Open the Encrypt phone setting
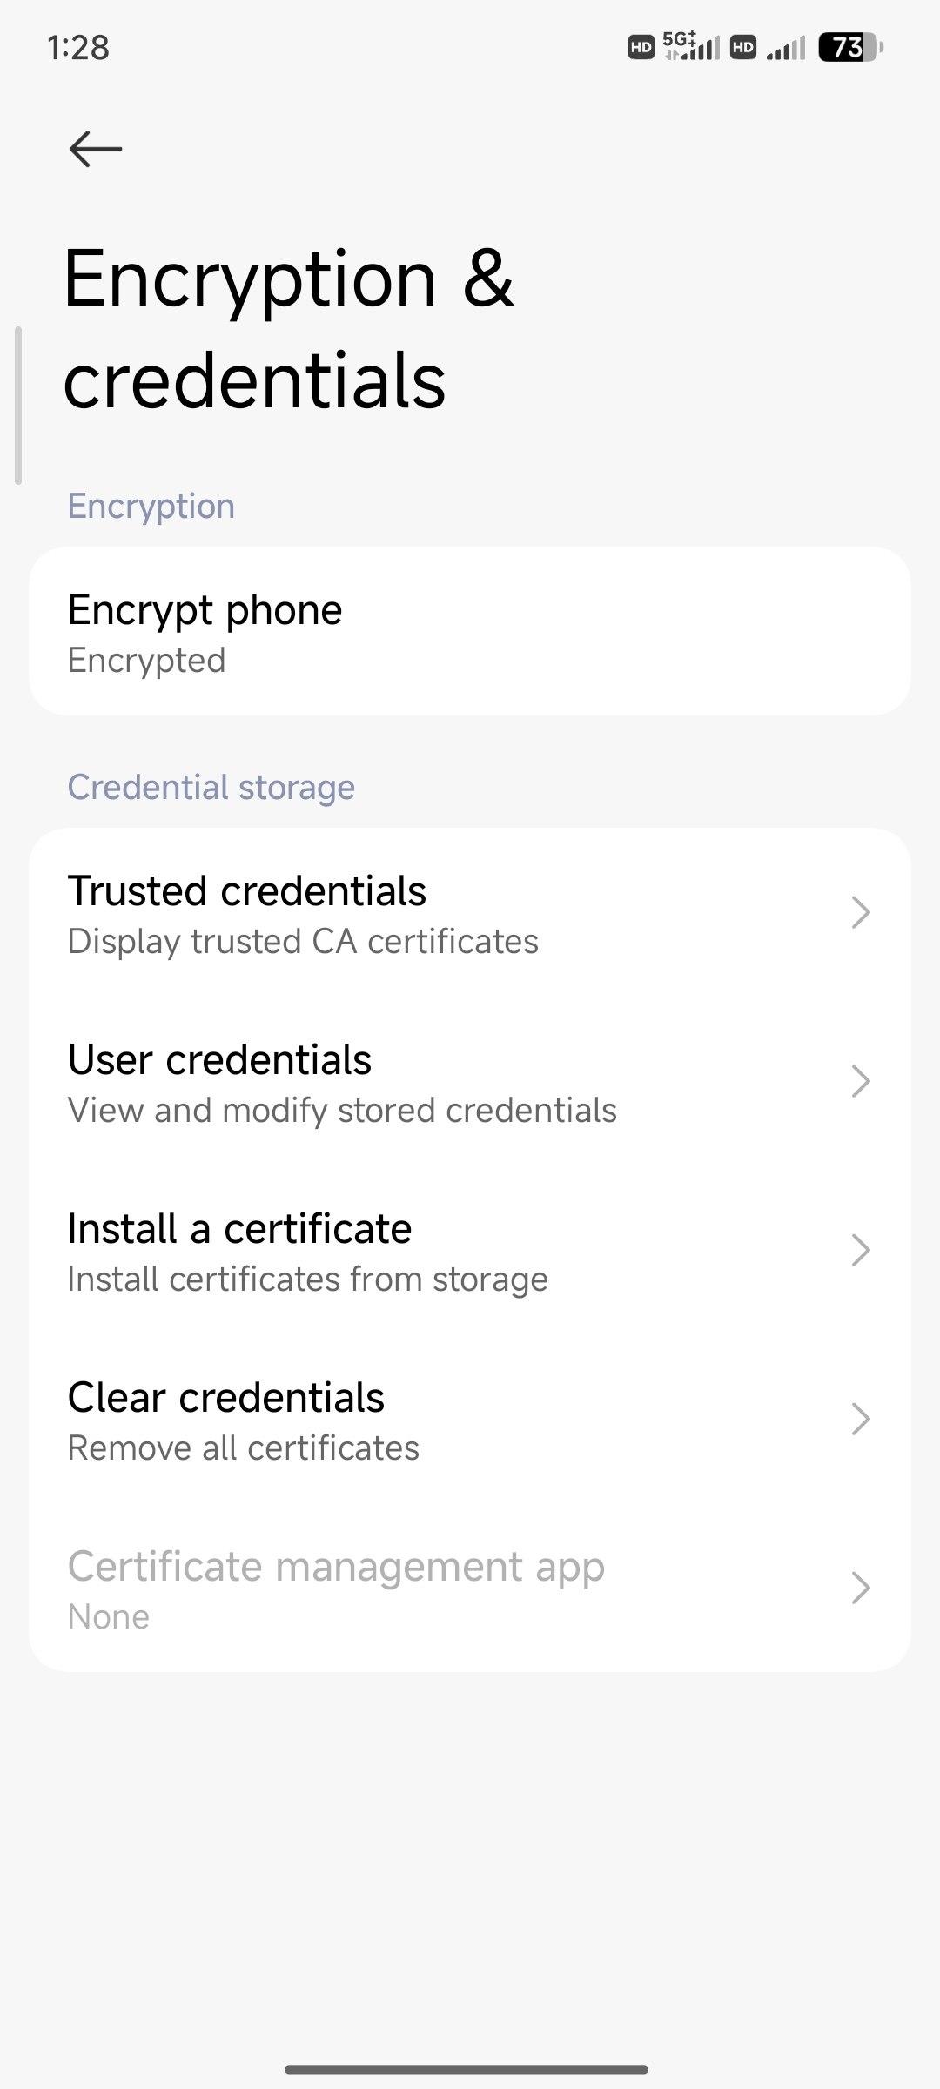 tap(470, 632)
